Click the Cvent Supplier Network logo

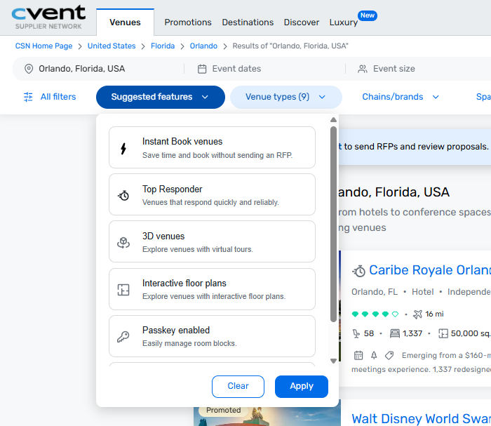coord(48,18)
